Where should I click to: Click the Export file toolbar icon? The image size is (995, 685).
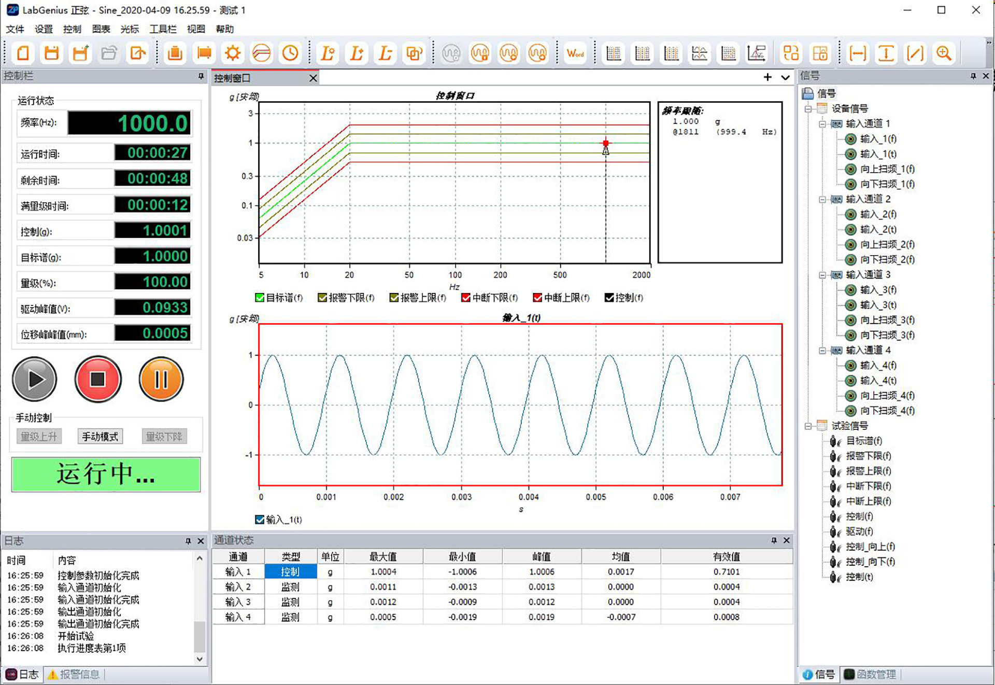pos(138,53)
